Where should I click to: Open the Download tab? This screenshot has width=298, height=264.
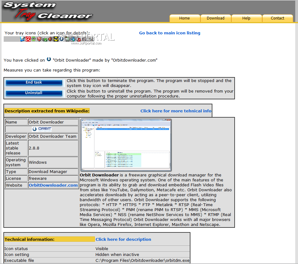pos(215,18)
